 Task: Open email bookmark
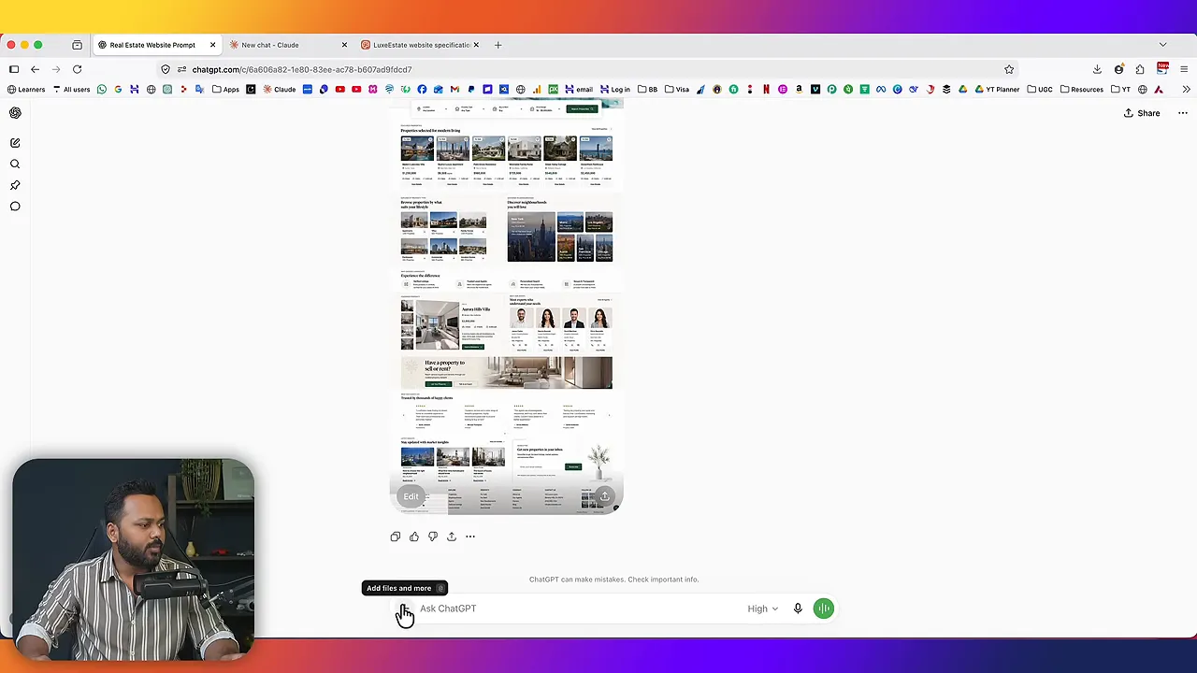tap(579, 90)
